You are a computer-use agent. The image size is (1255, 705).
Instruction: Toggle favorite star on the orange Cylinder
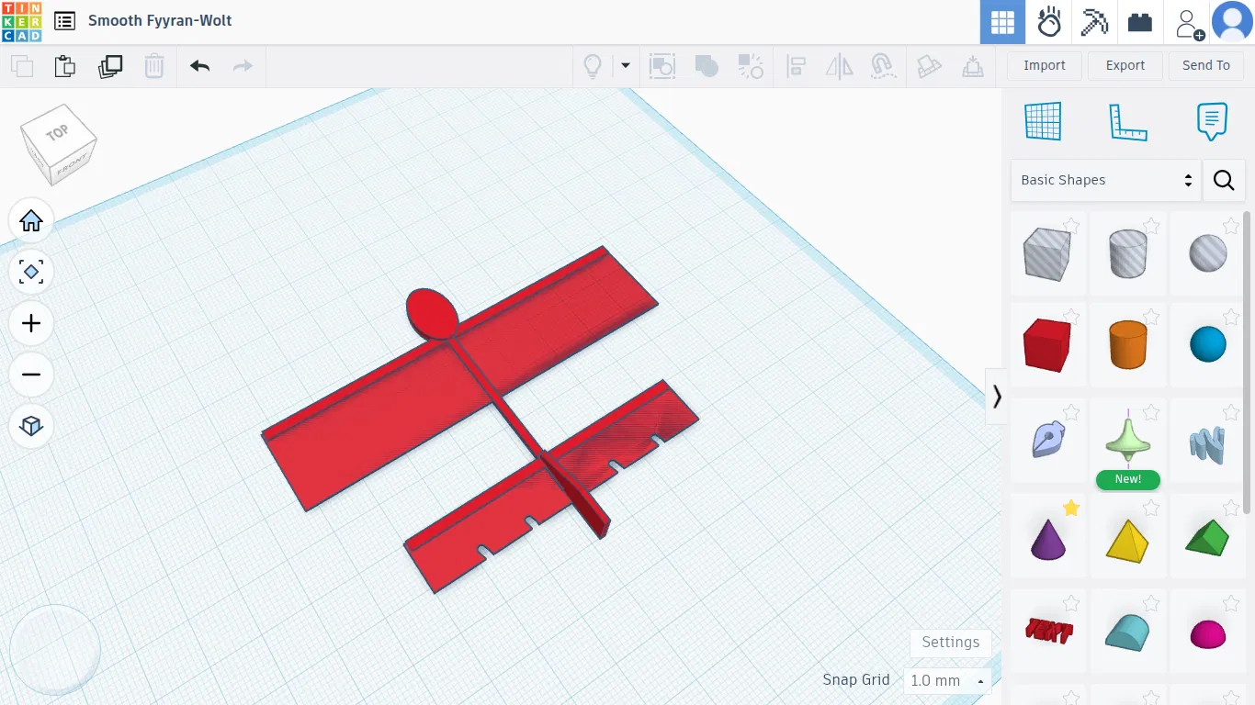[x=1151, y=318]
